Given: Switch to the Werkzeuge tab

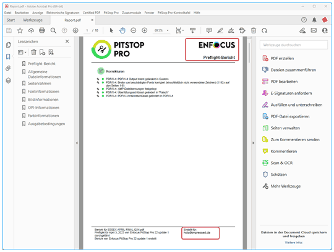Looking at the screenshot, I should [33, 20].
